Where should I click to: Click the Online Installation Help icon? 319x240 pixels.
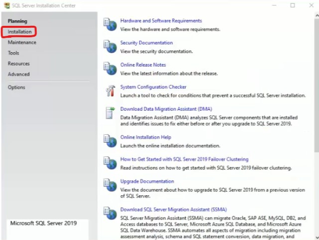click(110, 141)
